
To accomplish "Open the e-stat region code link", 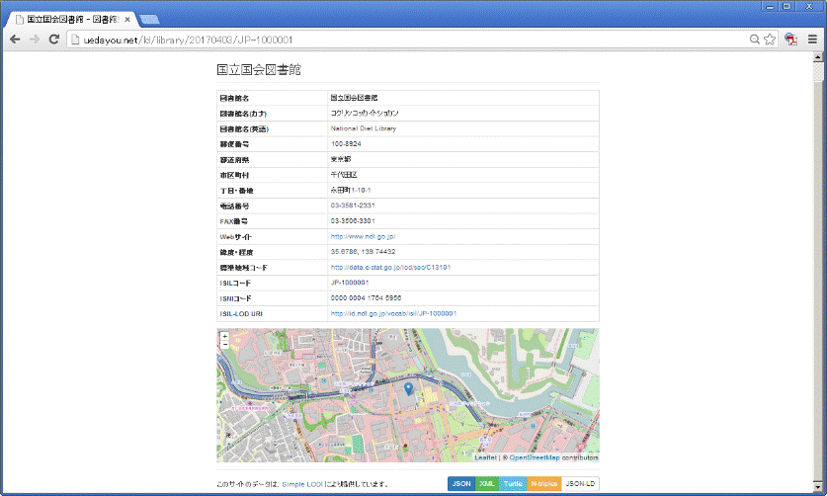I will tap(391, 268).
